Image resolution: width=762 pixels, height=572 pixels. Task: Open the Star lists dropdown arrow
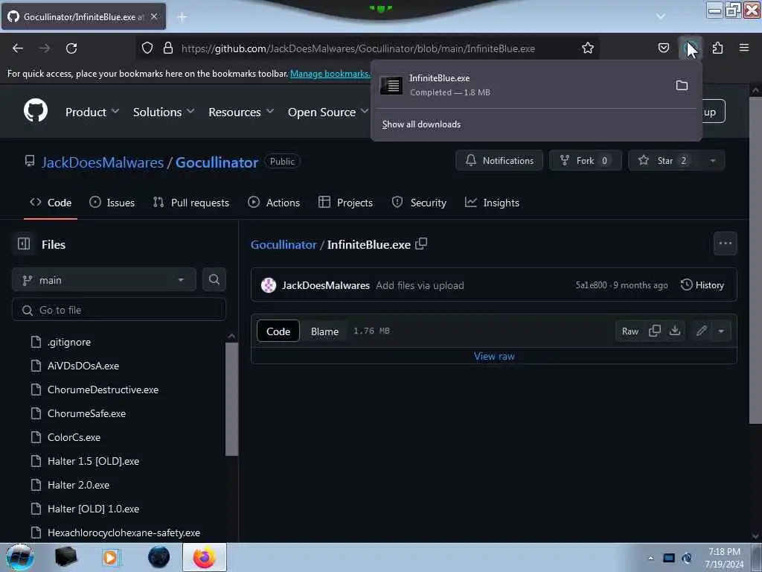(x=712, y=161)
